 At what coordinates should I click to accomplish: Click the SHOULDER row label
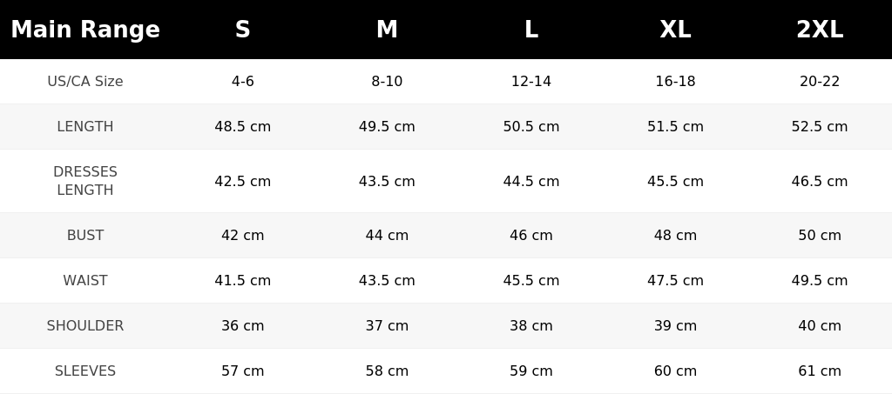pyautogui.click(x=85, y=326)
